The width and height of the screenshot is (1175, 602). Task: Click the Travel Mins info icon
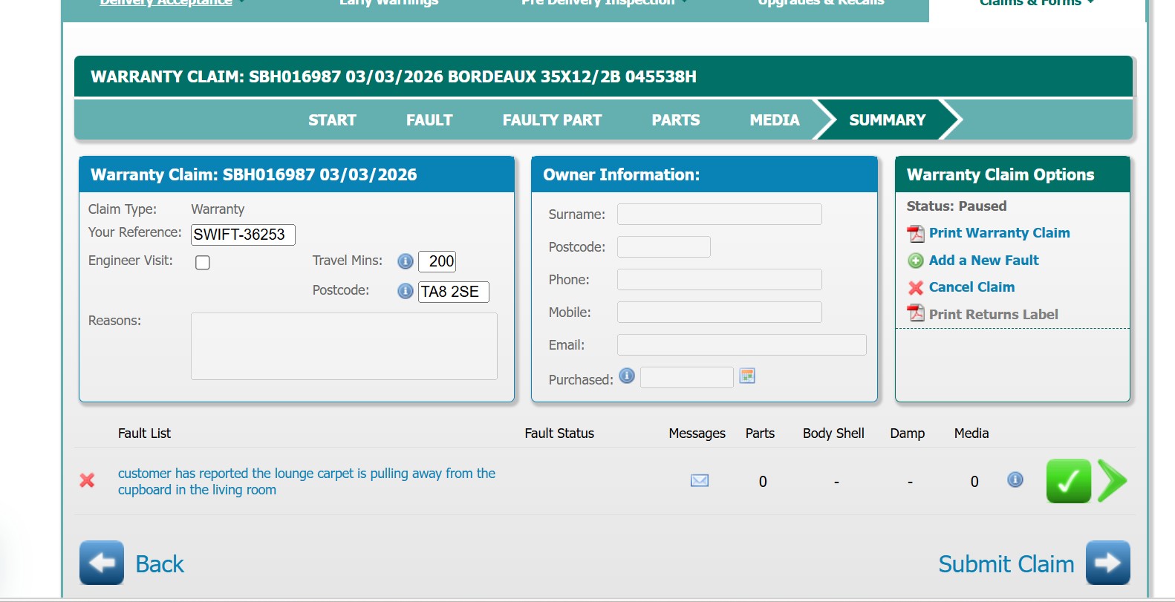pyautogui.click(x=405, y=261)
